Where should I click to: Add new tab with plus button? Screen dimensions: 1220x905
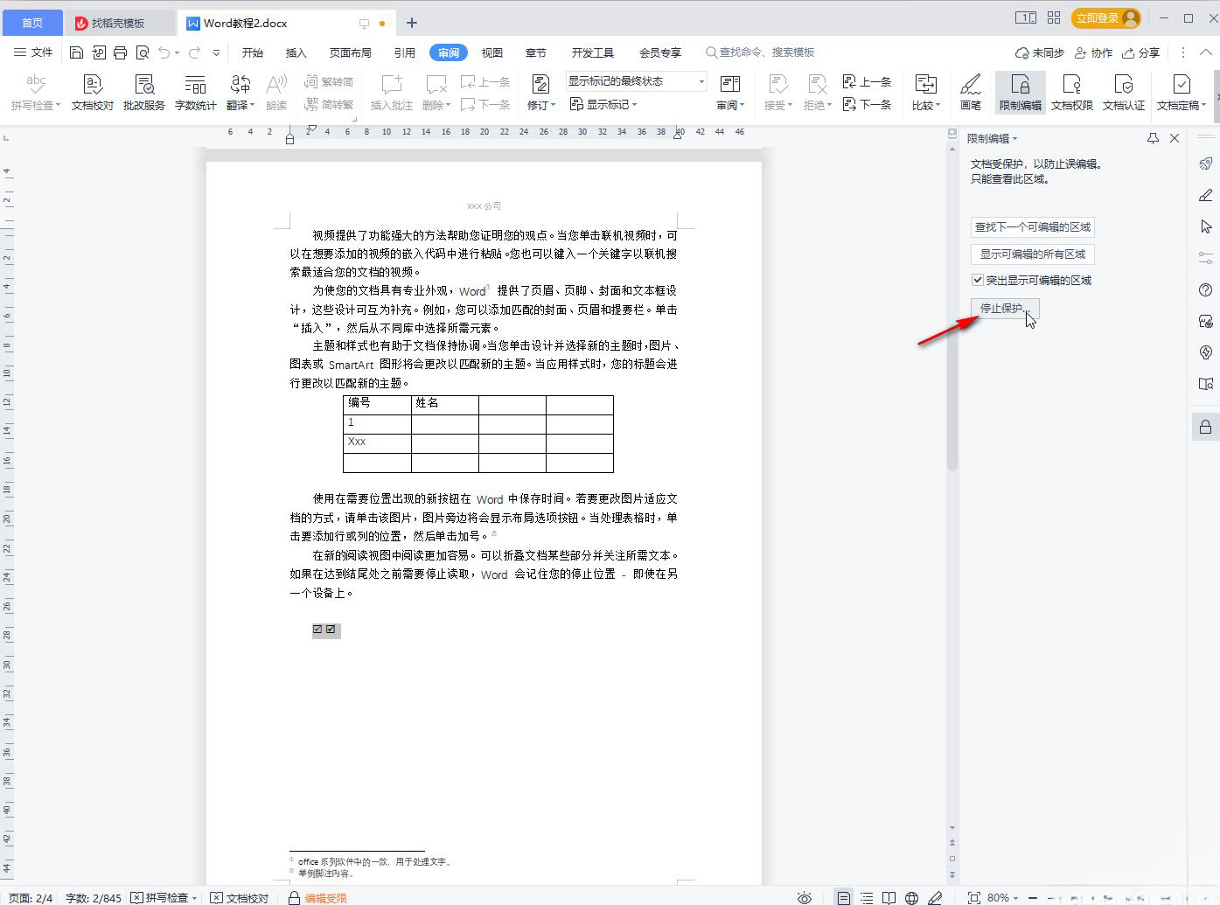412,23
